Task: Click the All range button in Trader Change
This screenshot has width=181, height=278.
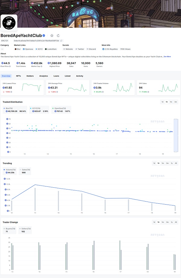Action: click(176, 222)
